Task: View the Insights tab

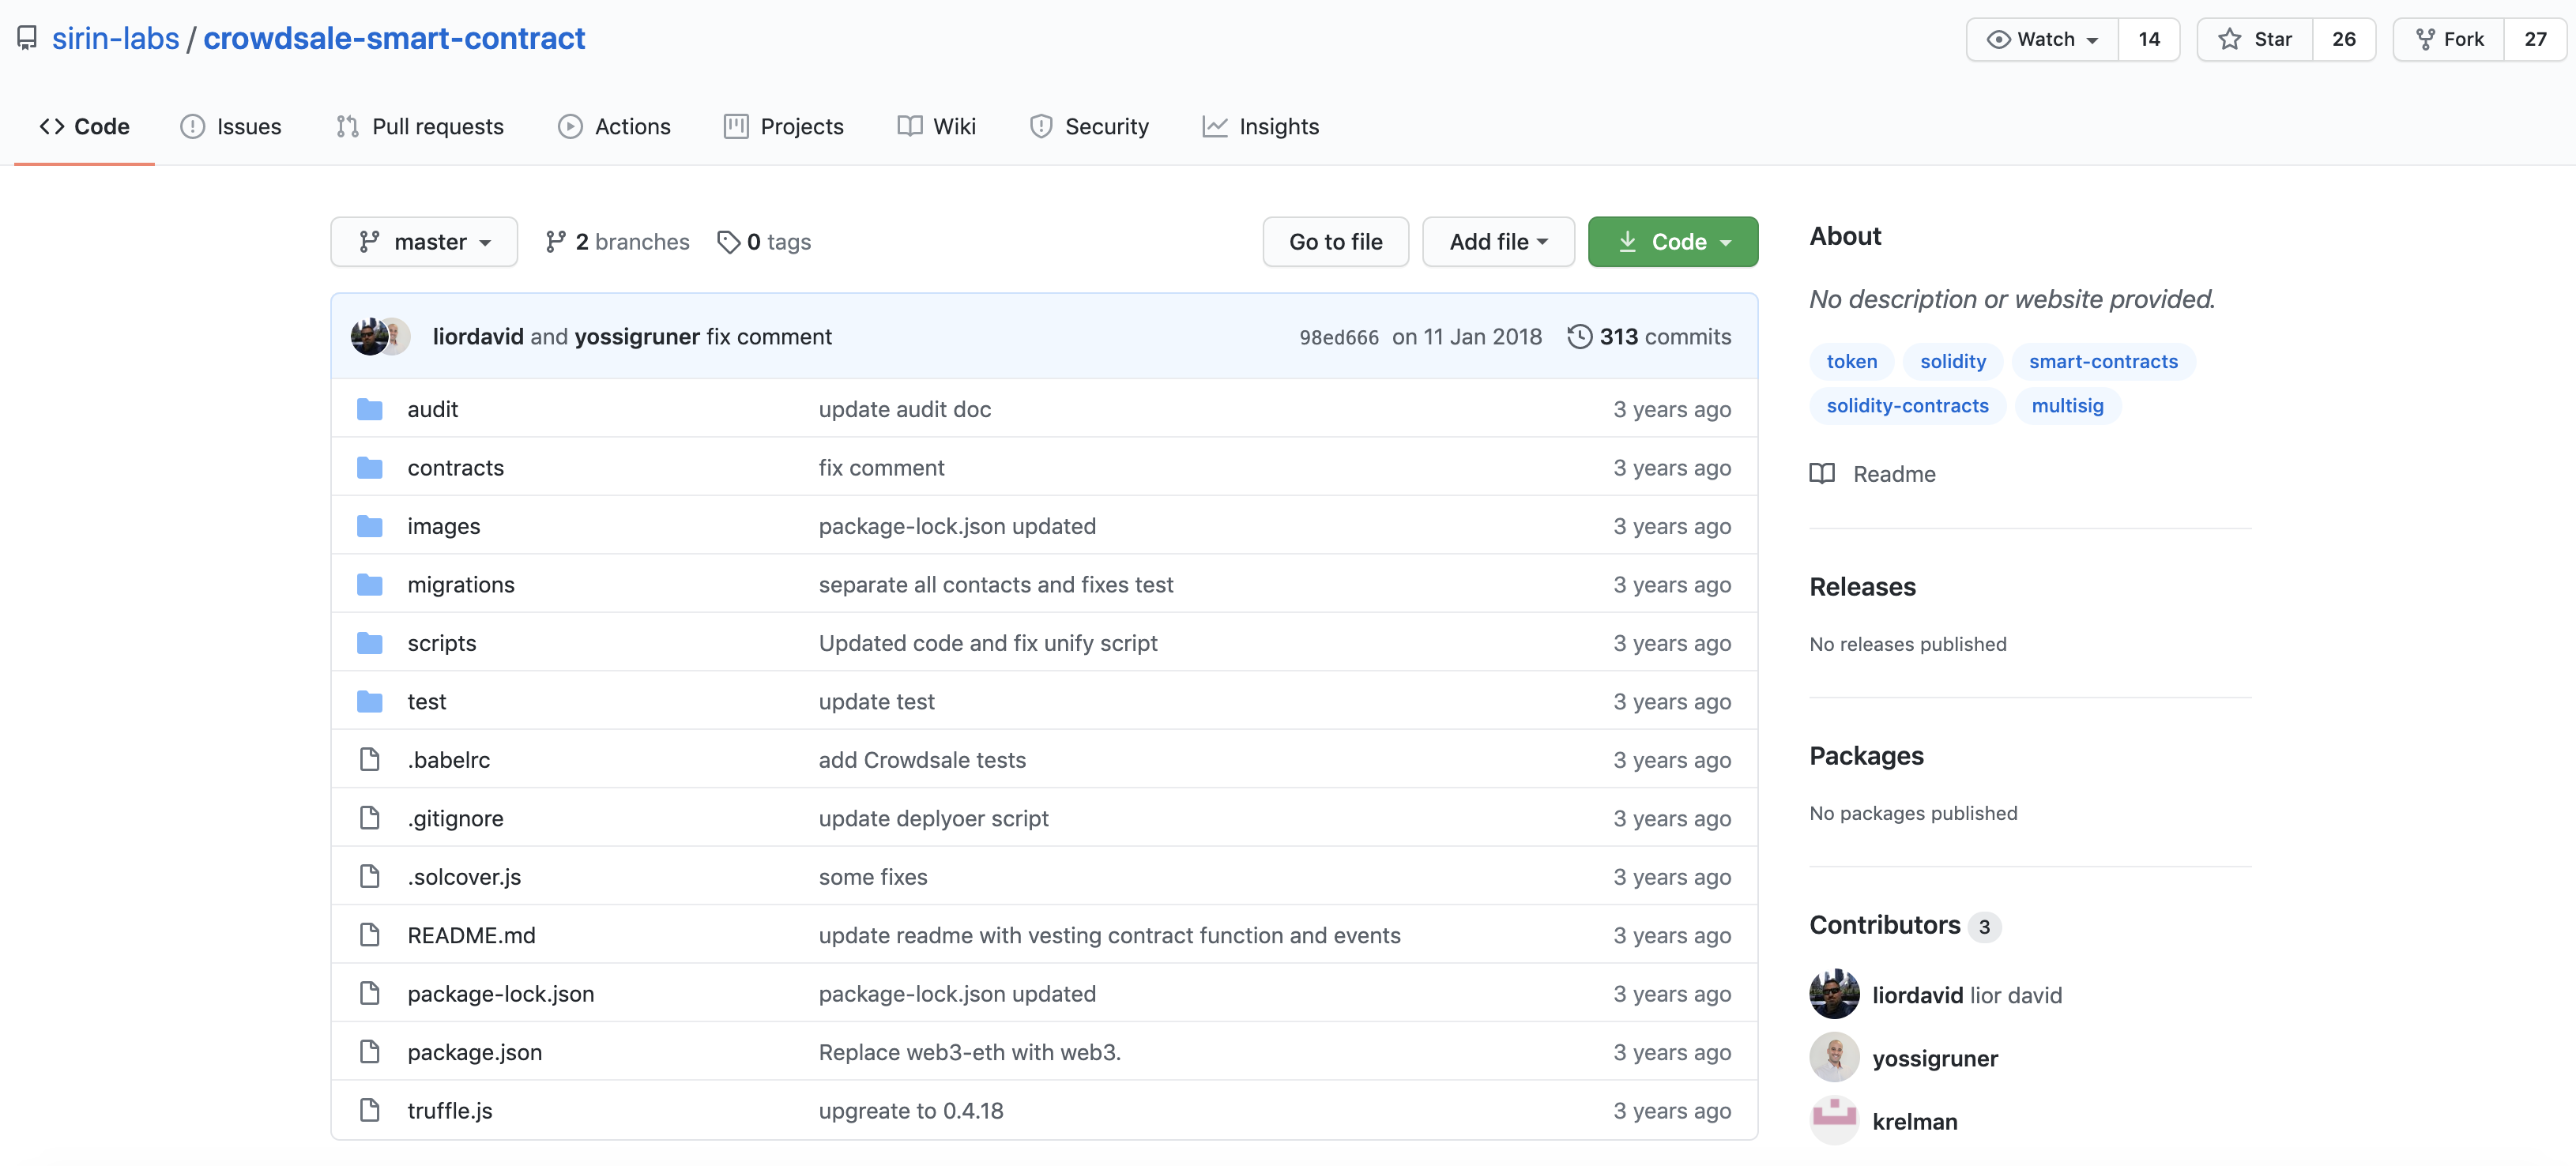Action: [1260, 126]
